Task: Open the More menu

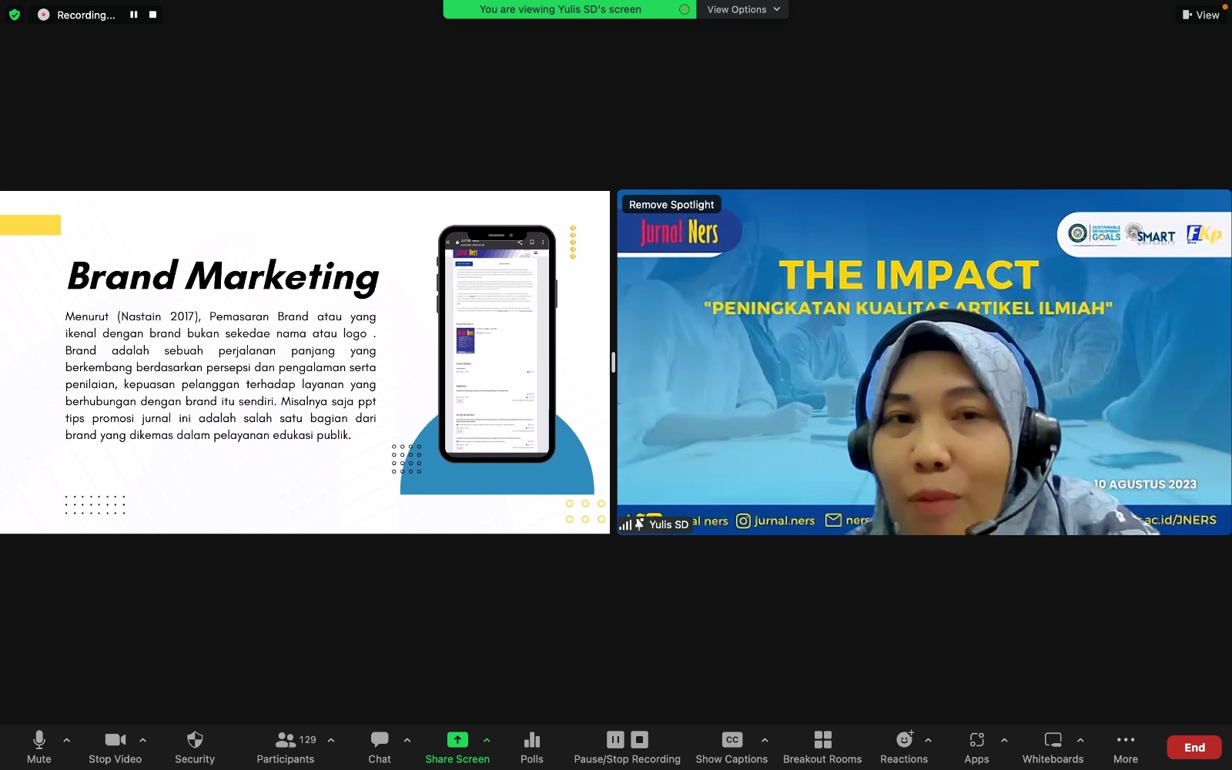Action: click(1125, 740)
